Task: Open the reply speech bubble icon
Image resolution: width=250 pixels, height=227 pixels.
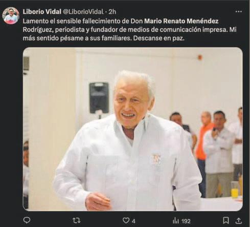Action: (27, 220)
